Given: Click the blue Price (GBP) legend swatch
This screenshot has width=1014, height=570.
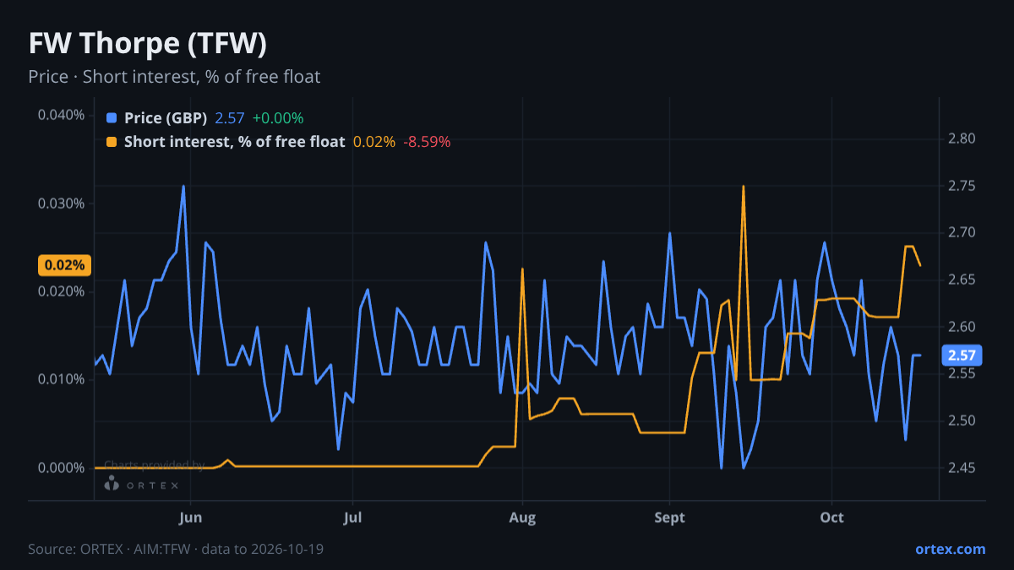Looking at the screenshot, I should 112,118.
